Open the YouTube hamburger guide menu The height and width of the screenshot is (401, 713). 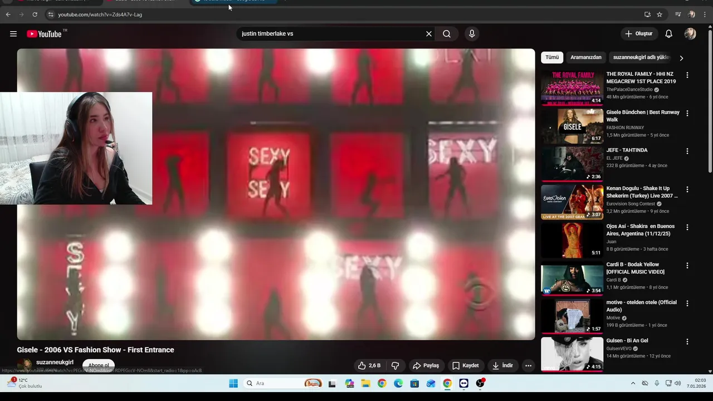13,34
